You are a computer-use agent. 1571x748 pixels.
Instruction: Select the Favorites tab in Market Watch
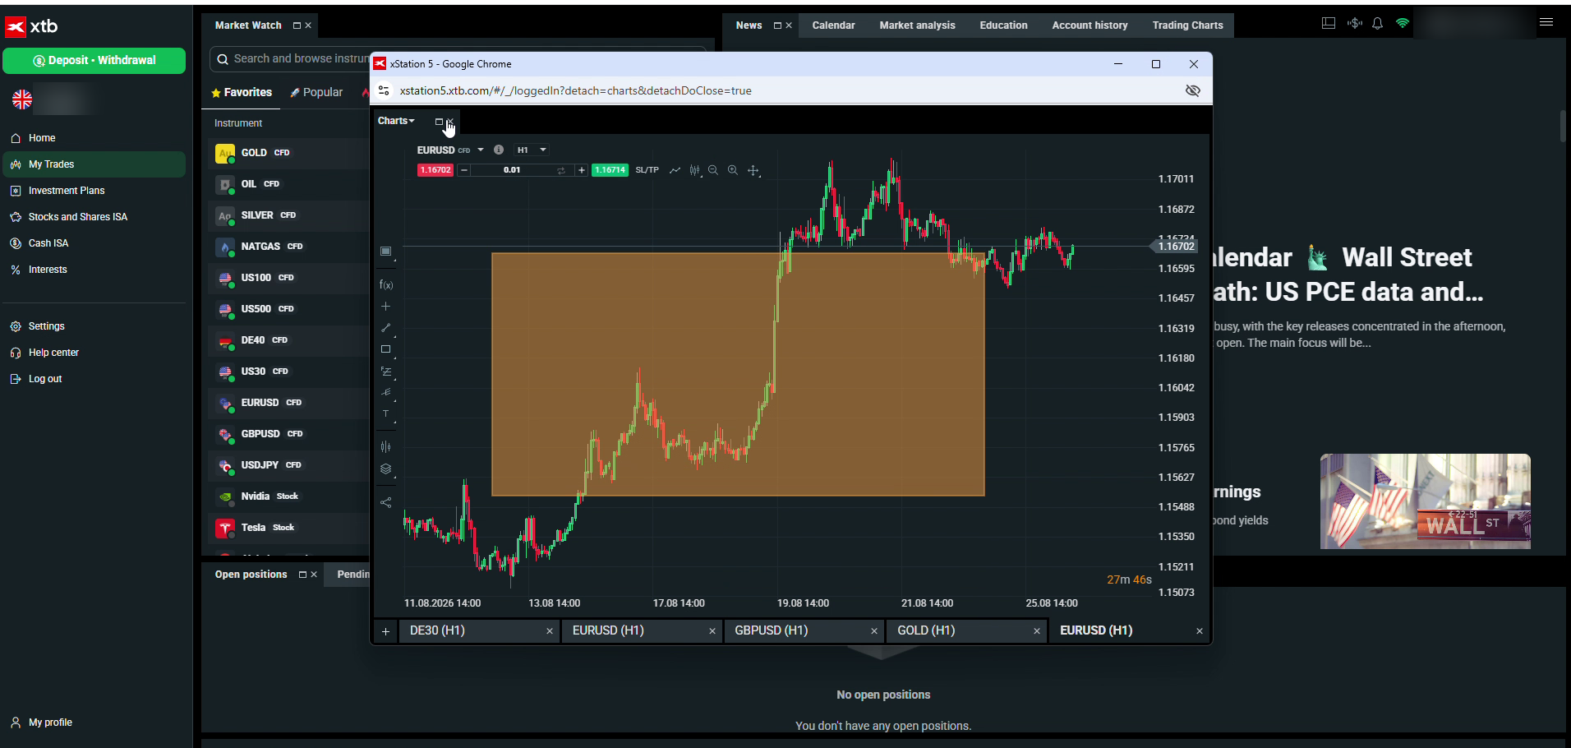point(242,92)
